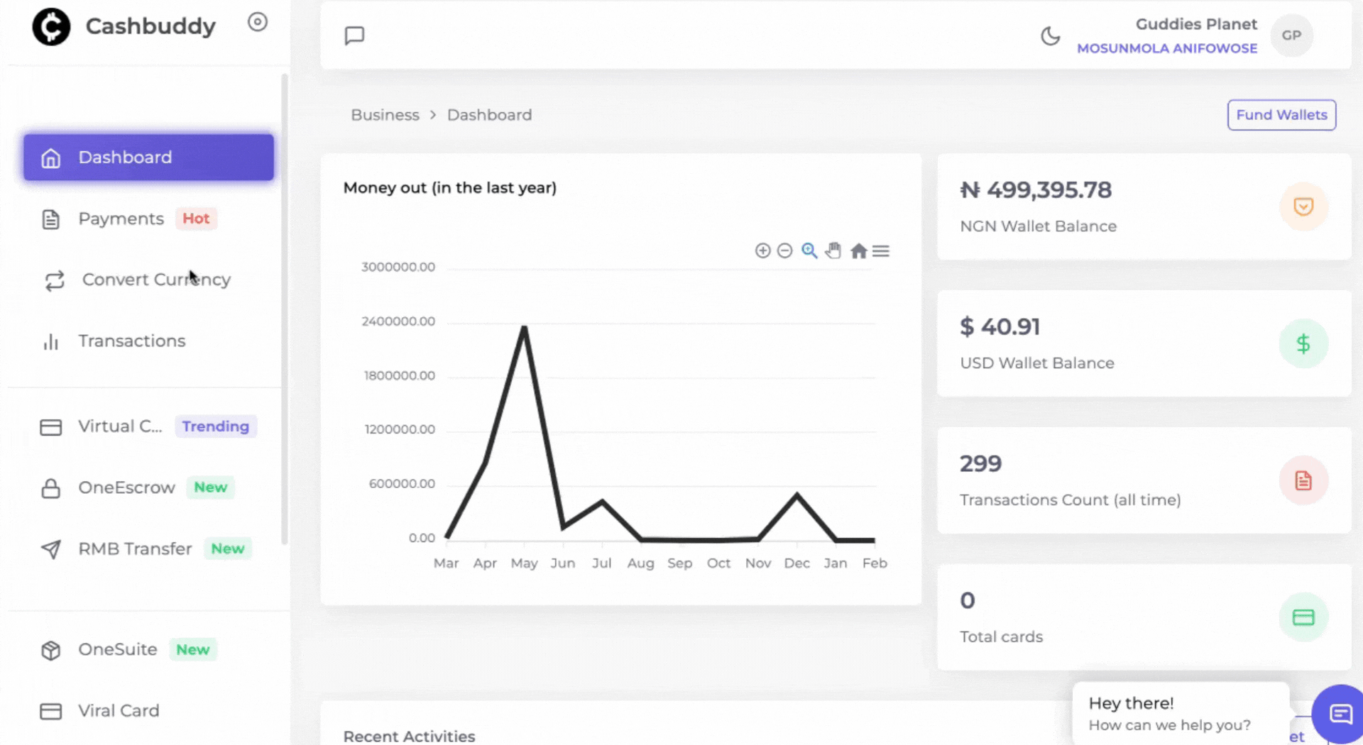This screenshot has width=1363, height=745.
Task: Toggle dark mode with moon icon
Action: tap(1050, 35)
